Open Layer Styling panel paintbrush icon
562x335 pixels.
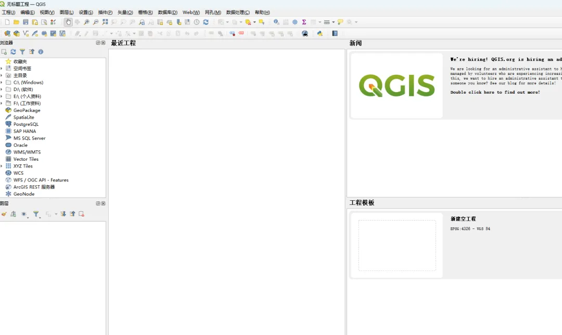point(4,214)
